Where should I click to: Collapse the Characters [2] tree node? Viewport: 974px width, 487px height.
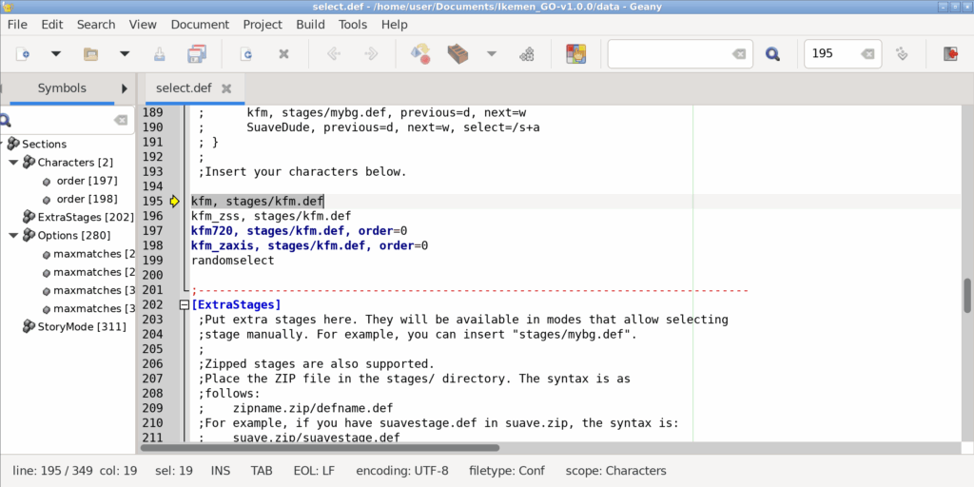tap(13, 162)
